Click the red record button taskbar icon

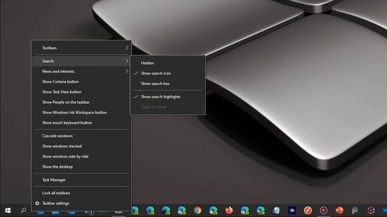(x=324, y=210)
